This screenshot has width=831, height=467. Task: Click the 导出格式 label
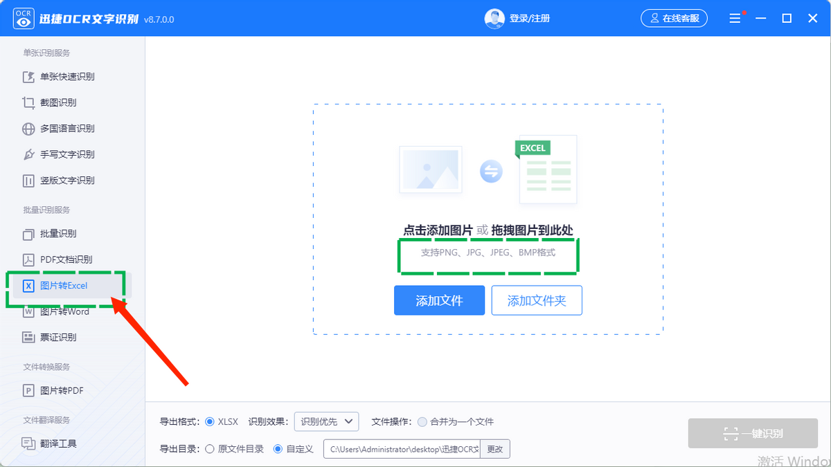(x=179, y=421)
